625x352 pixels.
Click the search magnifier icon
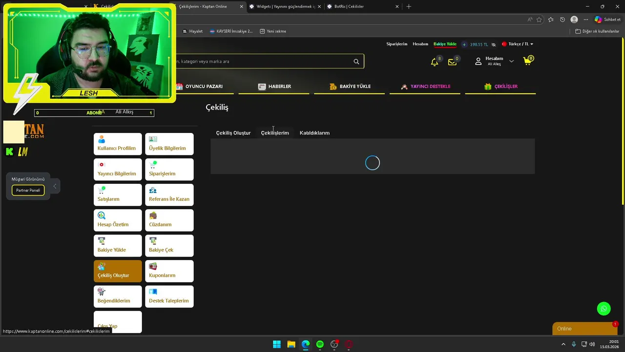point(356,62)
